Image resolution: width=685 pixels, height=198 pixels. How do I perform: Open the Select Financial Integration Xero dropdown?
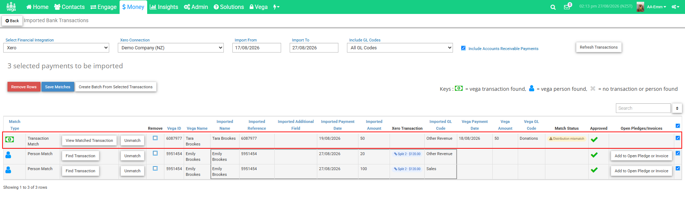click(x=56, y=48)
